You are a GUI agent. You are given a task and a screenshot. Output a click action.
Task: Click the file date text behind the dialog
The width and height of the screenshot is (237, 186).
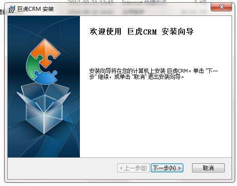click(x=90, y=2)
